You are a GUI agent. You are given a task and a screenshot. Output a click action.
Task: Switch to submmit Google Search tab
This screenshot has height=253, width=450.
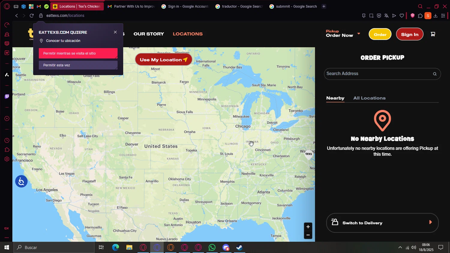point(293,6)
